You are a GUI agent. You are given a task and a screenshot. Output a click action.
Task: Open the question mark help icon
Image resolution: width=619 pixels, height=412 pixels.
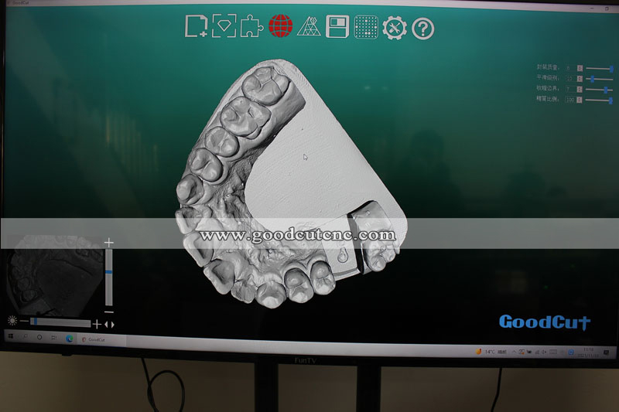click(x=422, y=29)
